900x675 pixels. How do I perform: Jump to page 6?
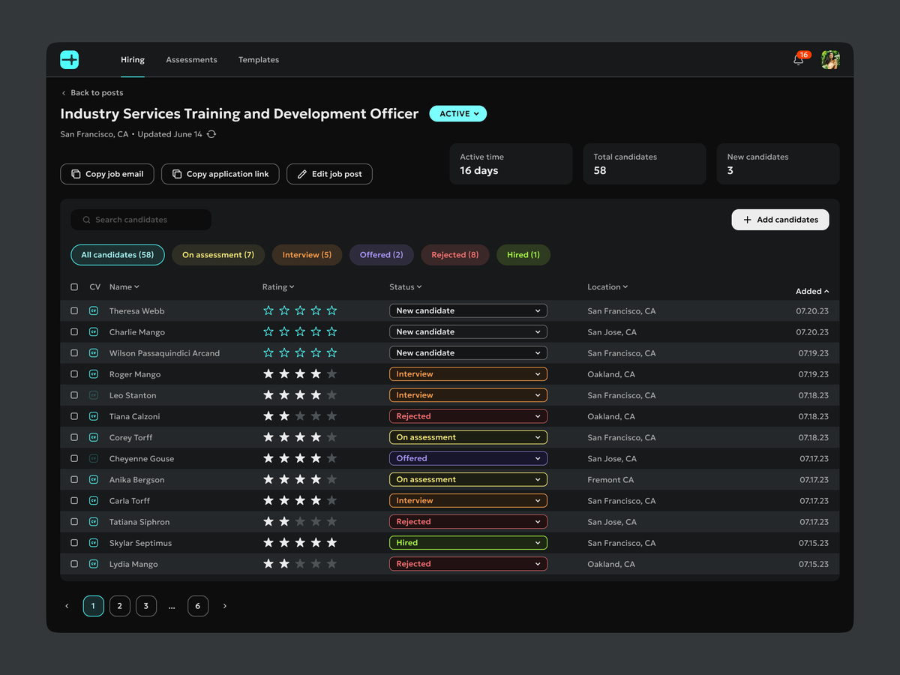[x=198, y=606]
